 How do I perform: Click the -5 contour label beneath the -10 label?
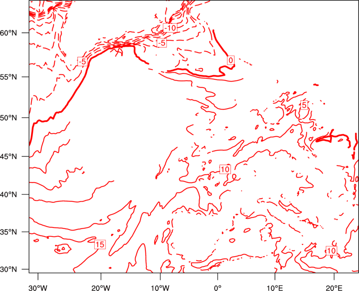(162, 43)
